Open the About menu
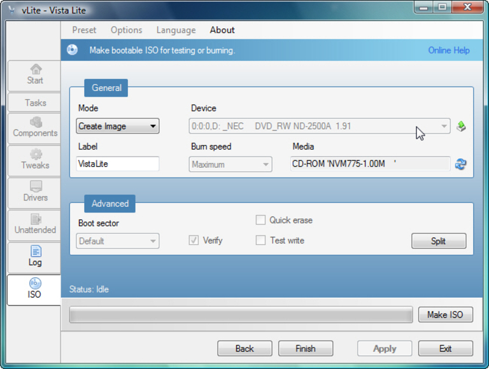The width and height of the screenshot is (489, 369). 222,30
